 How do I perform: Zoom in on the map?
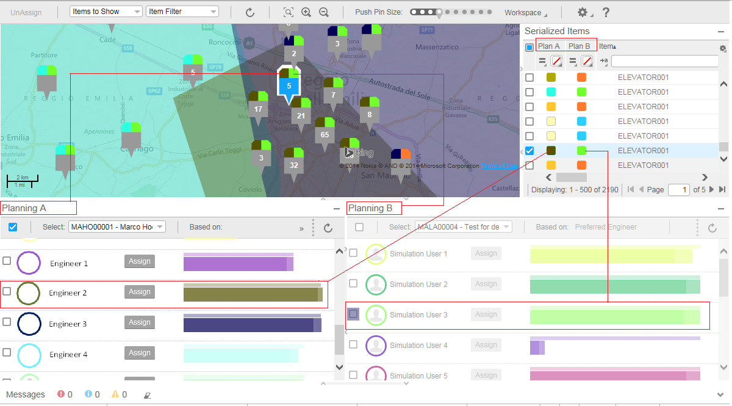pyautogui.click(x=306, y=12)
